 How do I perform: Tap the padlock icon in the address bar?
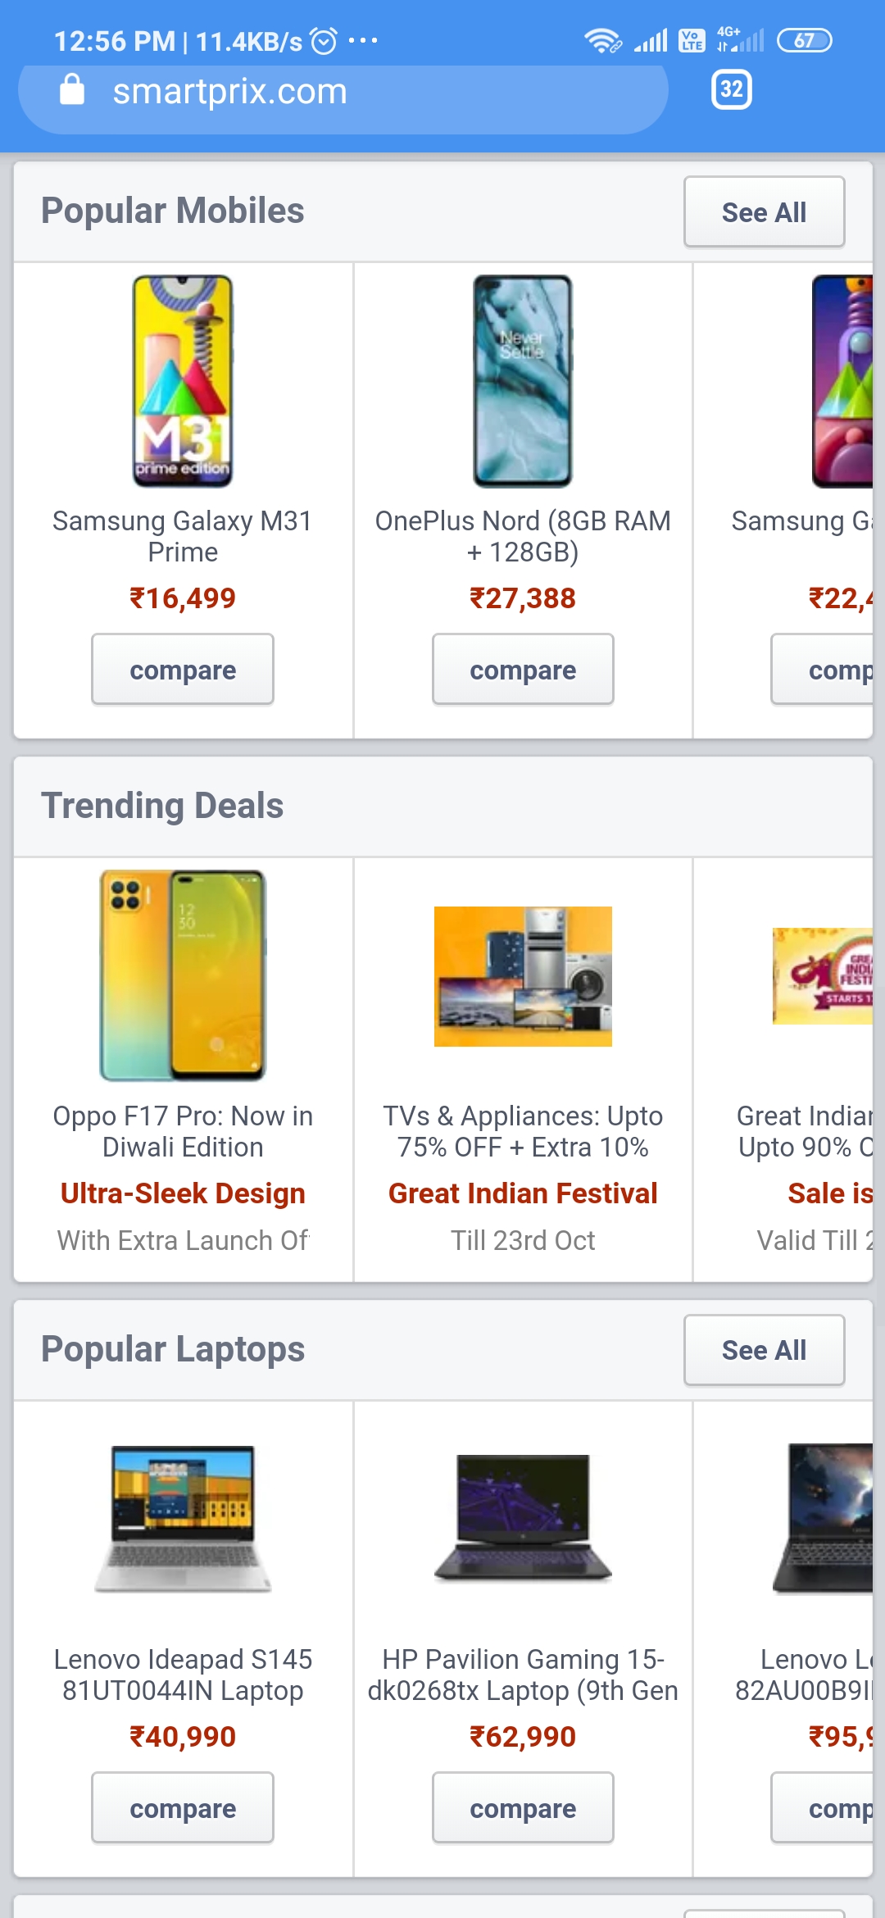click(x=72, y=90)
